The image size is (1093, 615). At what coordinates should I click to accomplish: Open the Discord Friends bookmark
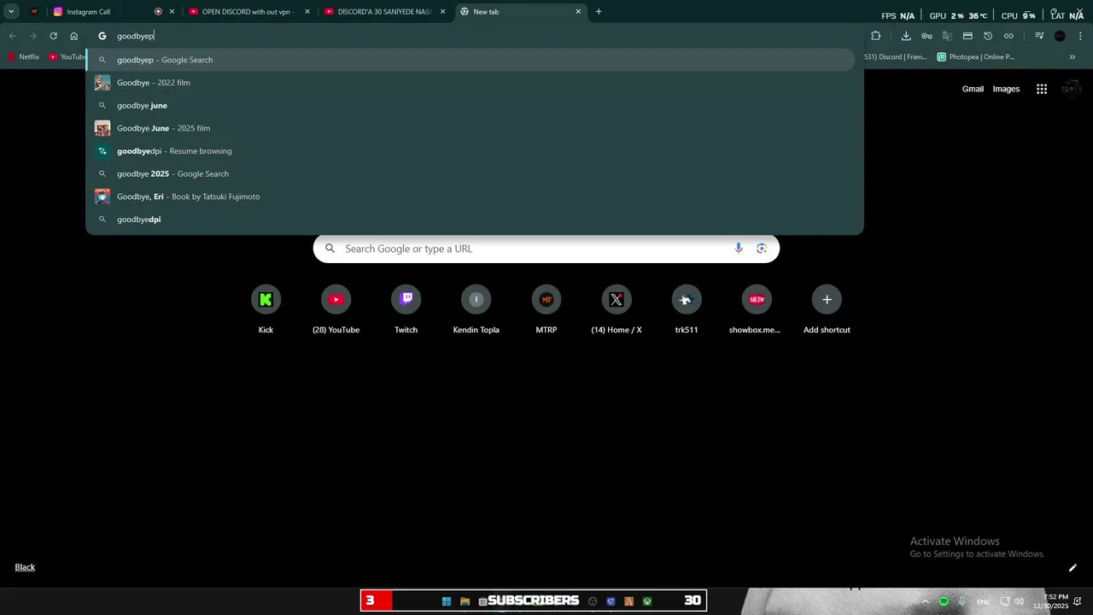(x=895, y=57)
